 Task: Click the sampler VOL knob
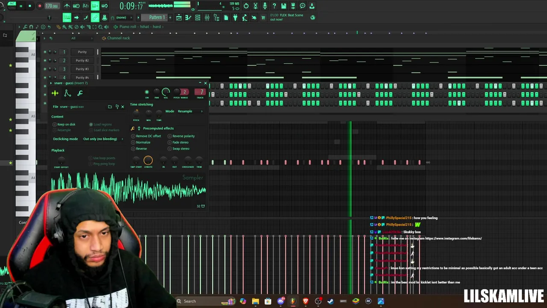(166, 92)
